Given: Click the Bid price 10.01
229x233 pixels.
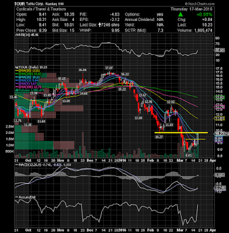Looking at the screenshot, I should point(69,25).
